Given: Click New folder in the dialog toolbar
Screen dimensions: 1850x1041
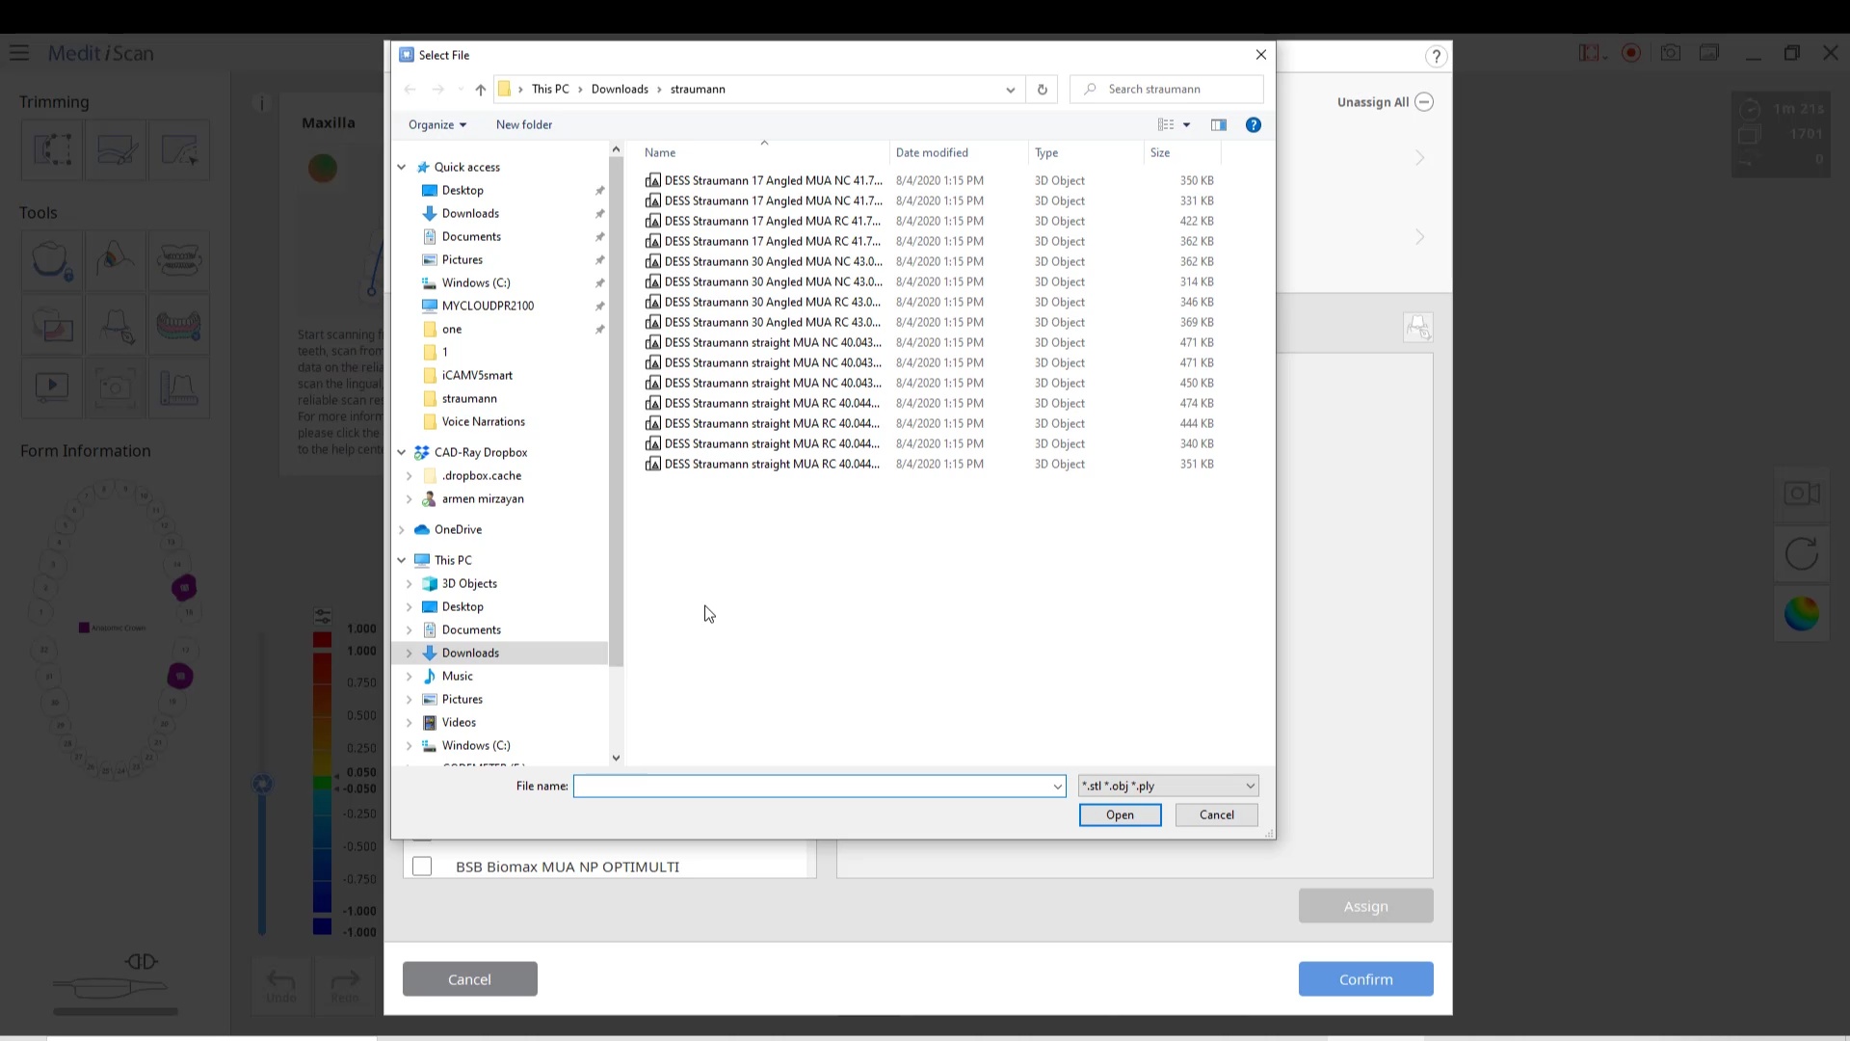Looking at the screenshot, I should click(x=524, y=125).
